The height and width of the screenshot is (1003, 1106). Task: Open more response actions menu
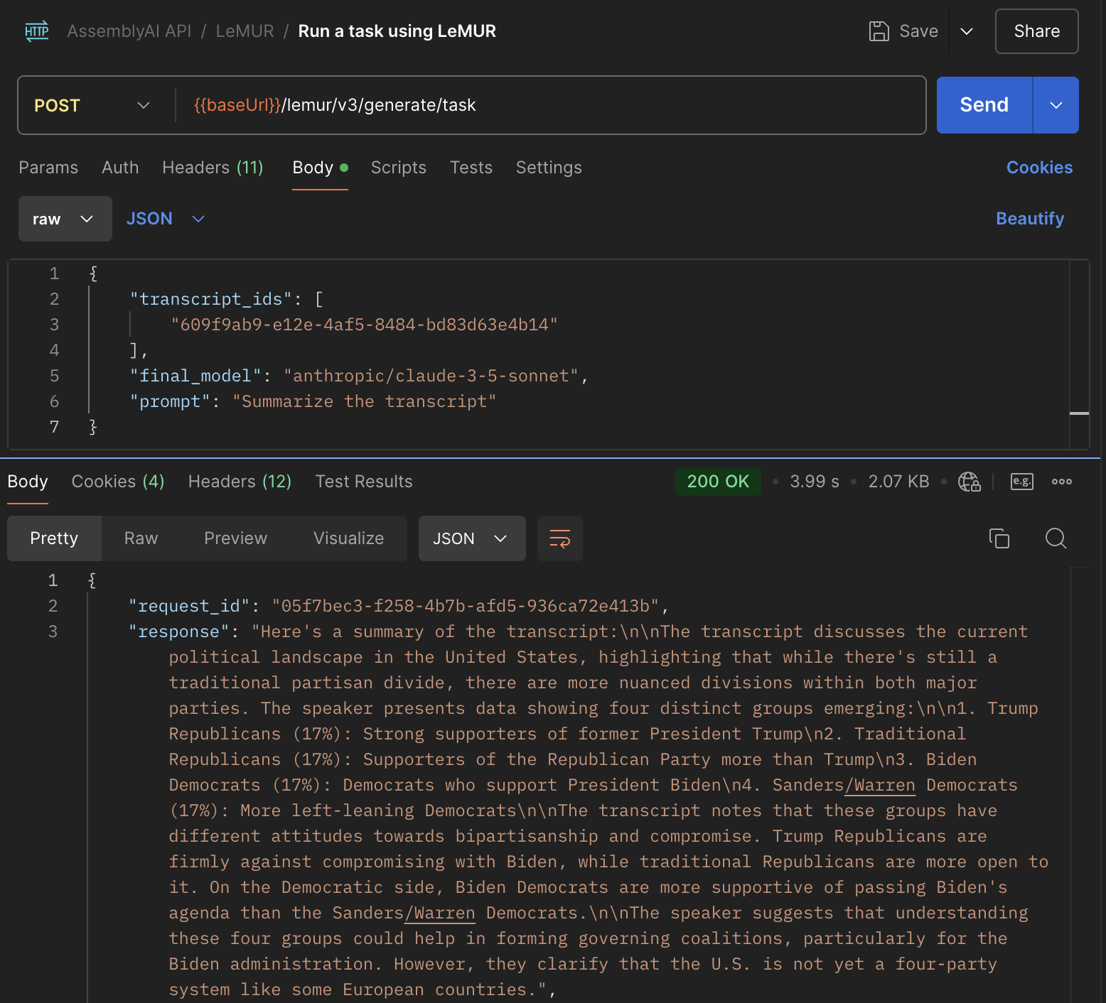[1061, 481]
